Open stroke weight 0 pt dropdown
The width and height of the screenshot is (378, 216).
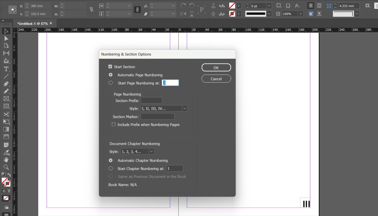269,6
